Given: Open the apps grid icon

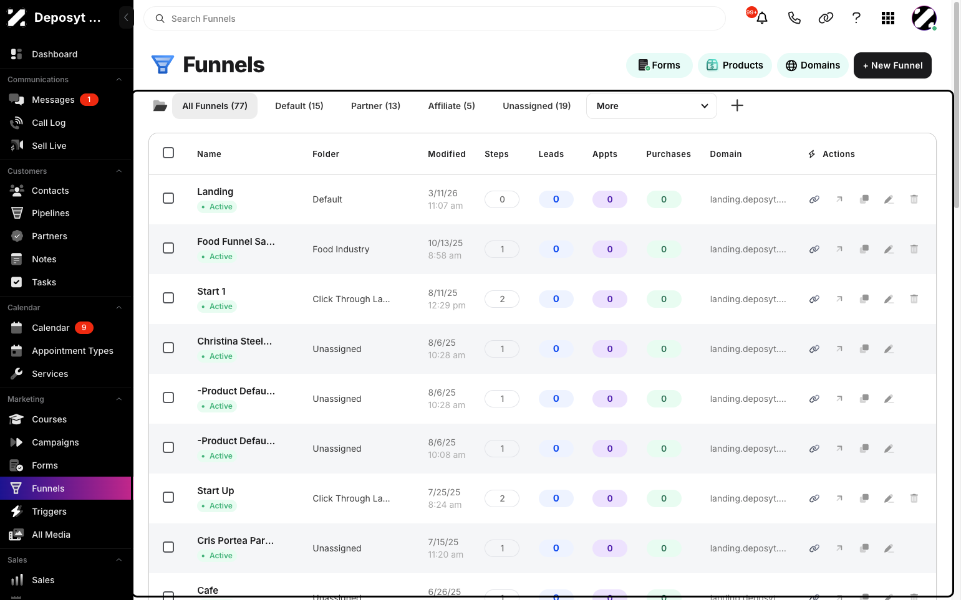Looking at the screenshot, I should (888, 18).
